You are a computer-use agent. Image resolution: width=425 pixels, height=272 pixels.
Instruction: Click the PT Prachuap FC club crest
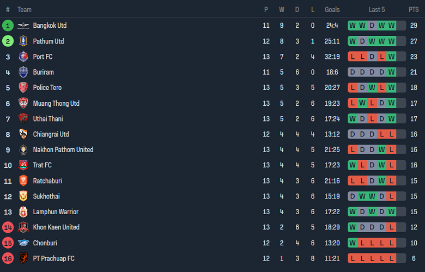click(x=23, y=258)
